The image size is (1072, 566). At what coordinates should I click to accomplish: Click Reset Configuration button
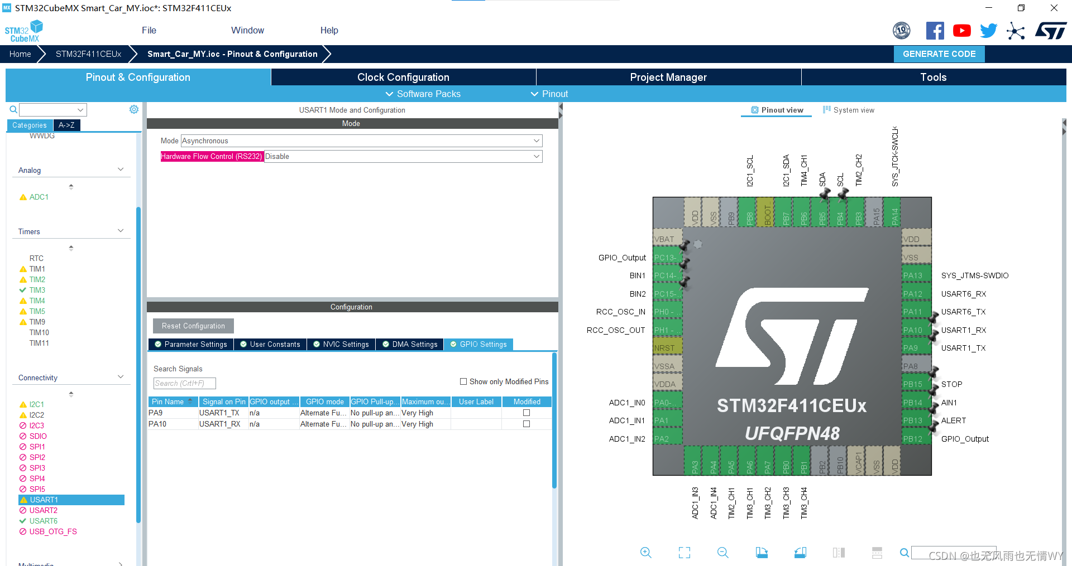tap(193, 326)
